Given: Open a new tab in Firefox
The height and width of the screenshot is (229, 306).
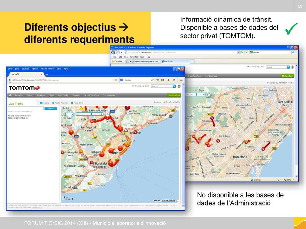Looking at the screenshot, I should click(x=47, y=74).
